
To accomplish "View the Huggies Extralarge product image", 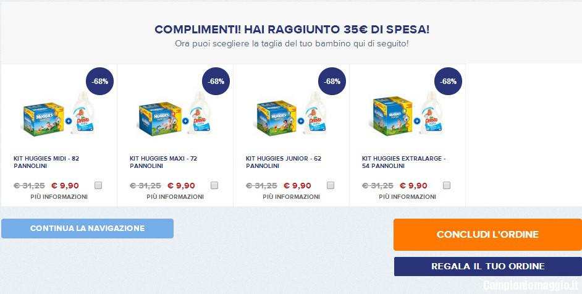I will point(406,115).
